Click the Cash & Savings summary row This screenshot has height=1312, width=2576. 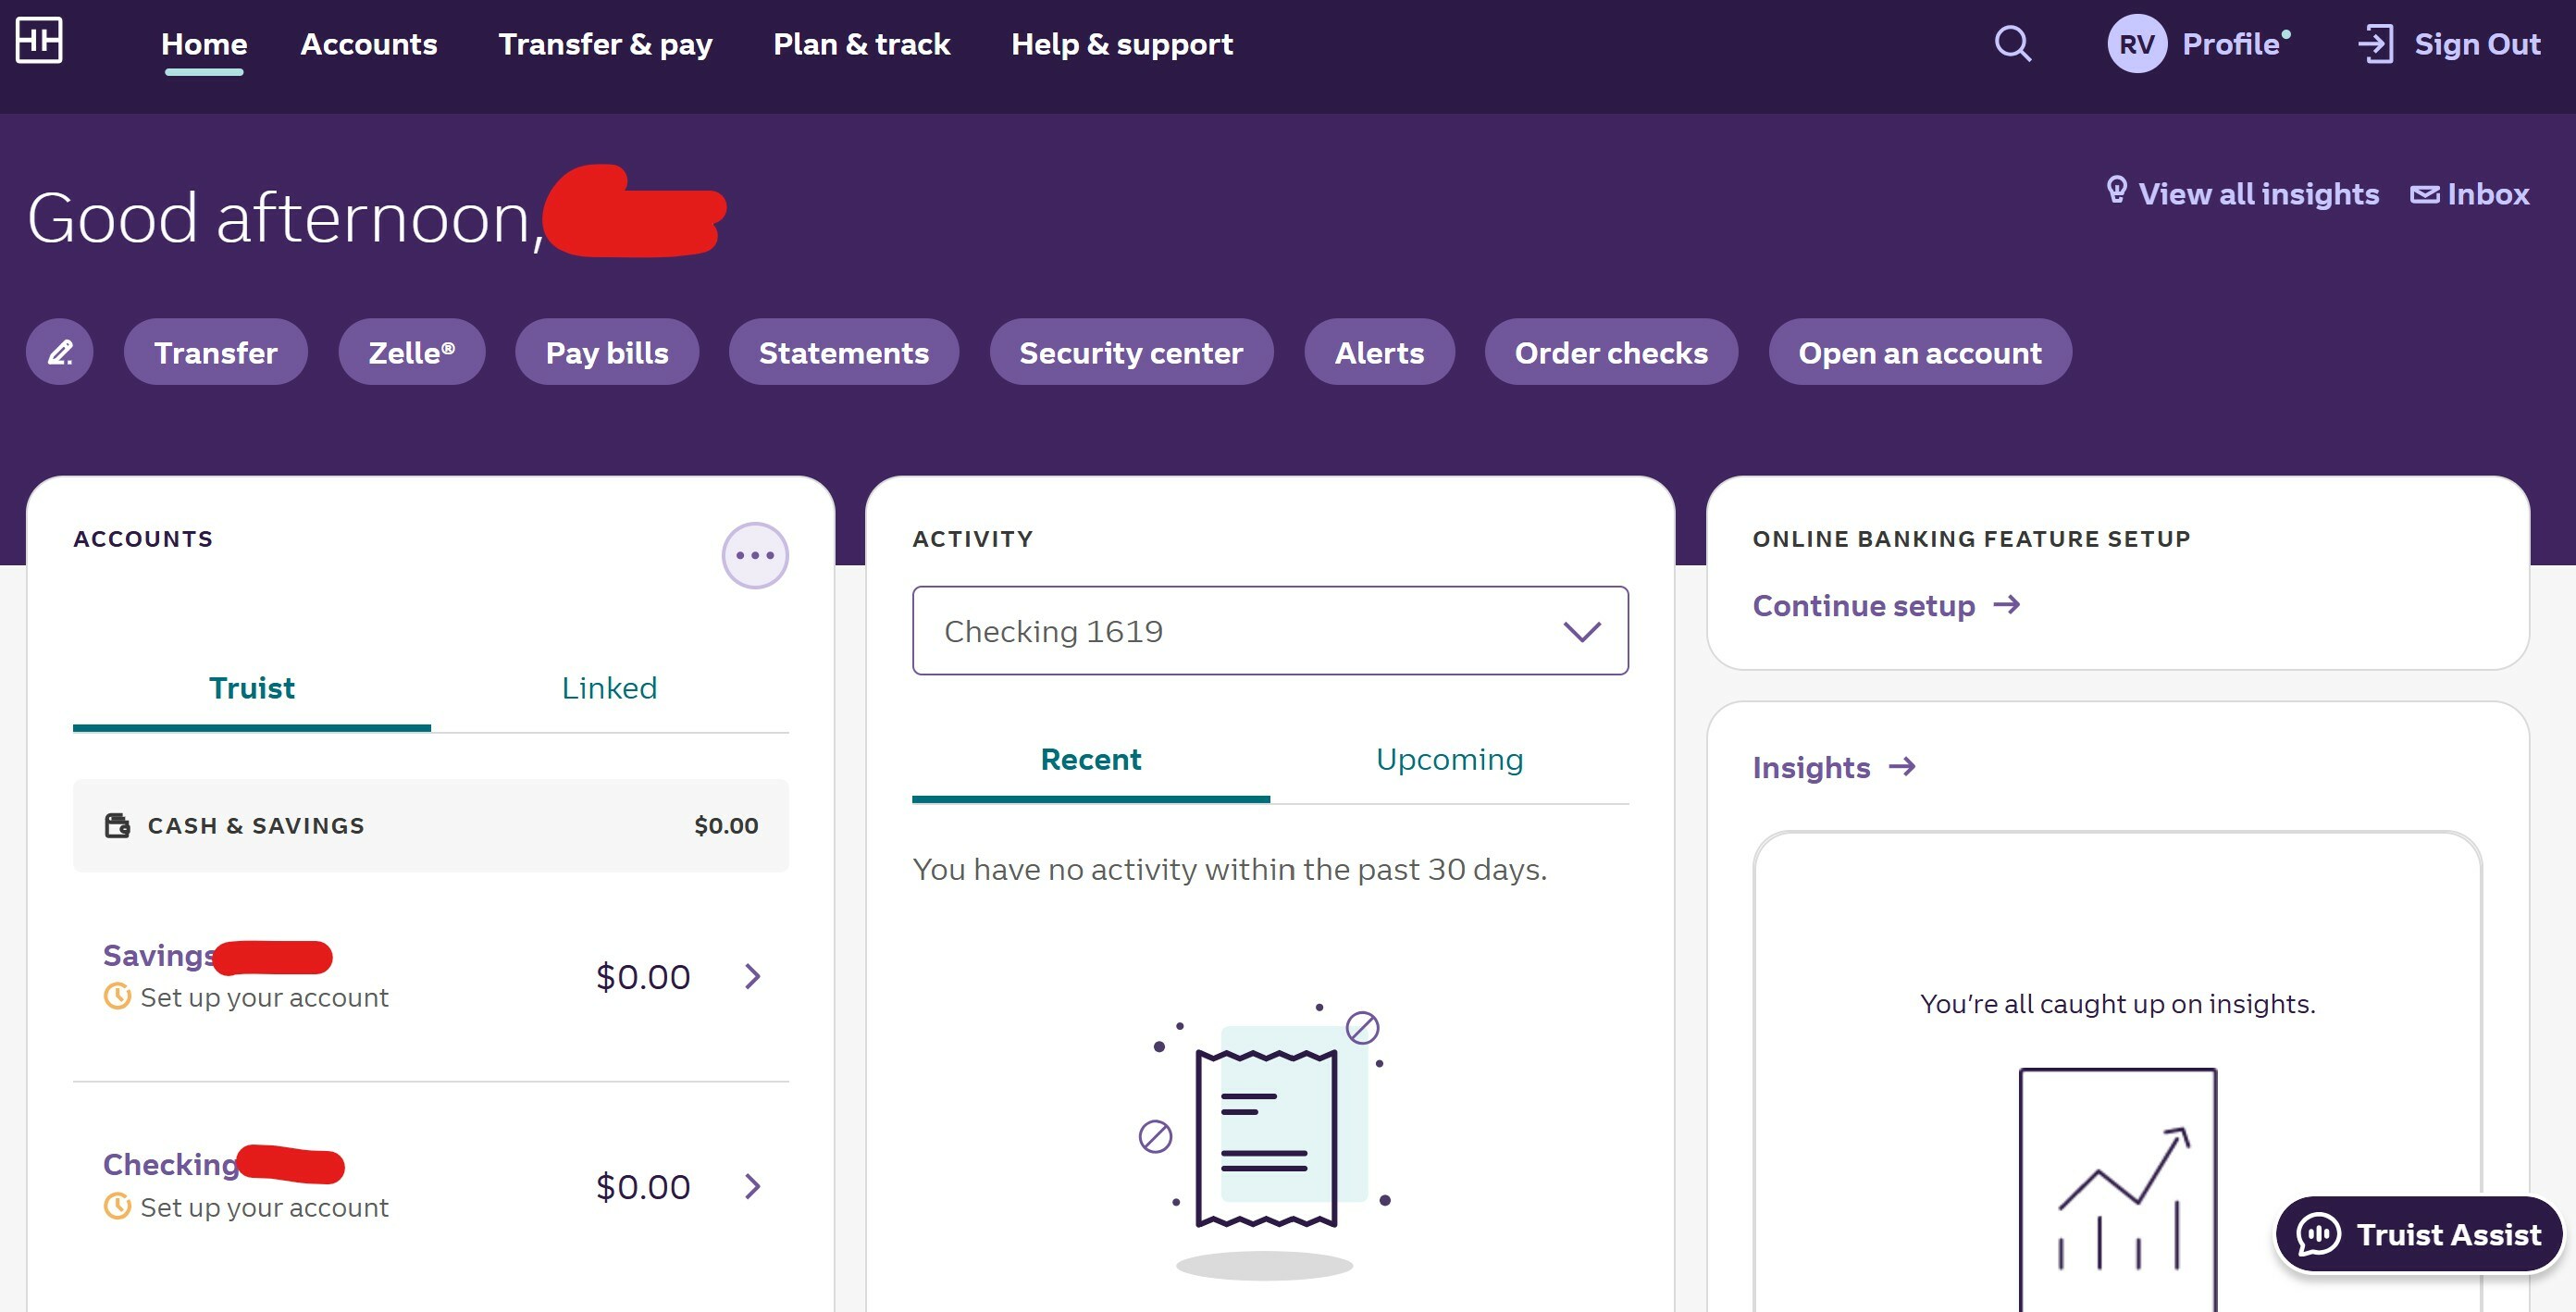coord(431,825)
